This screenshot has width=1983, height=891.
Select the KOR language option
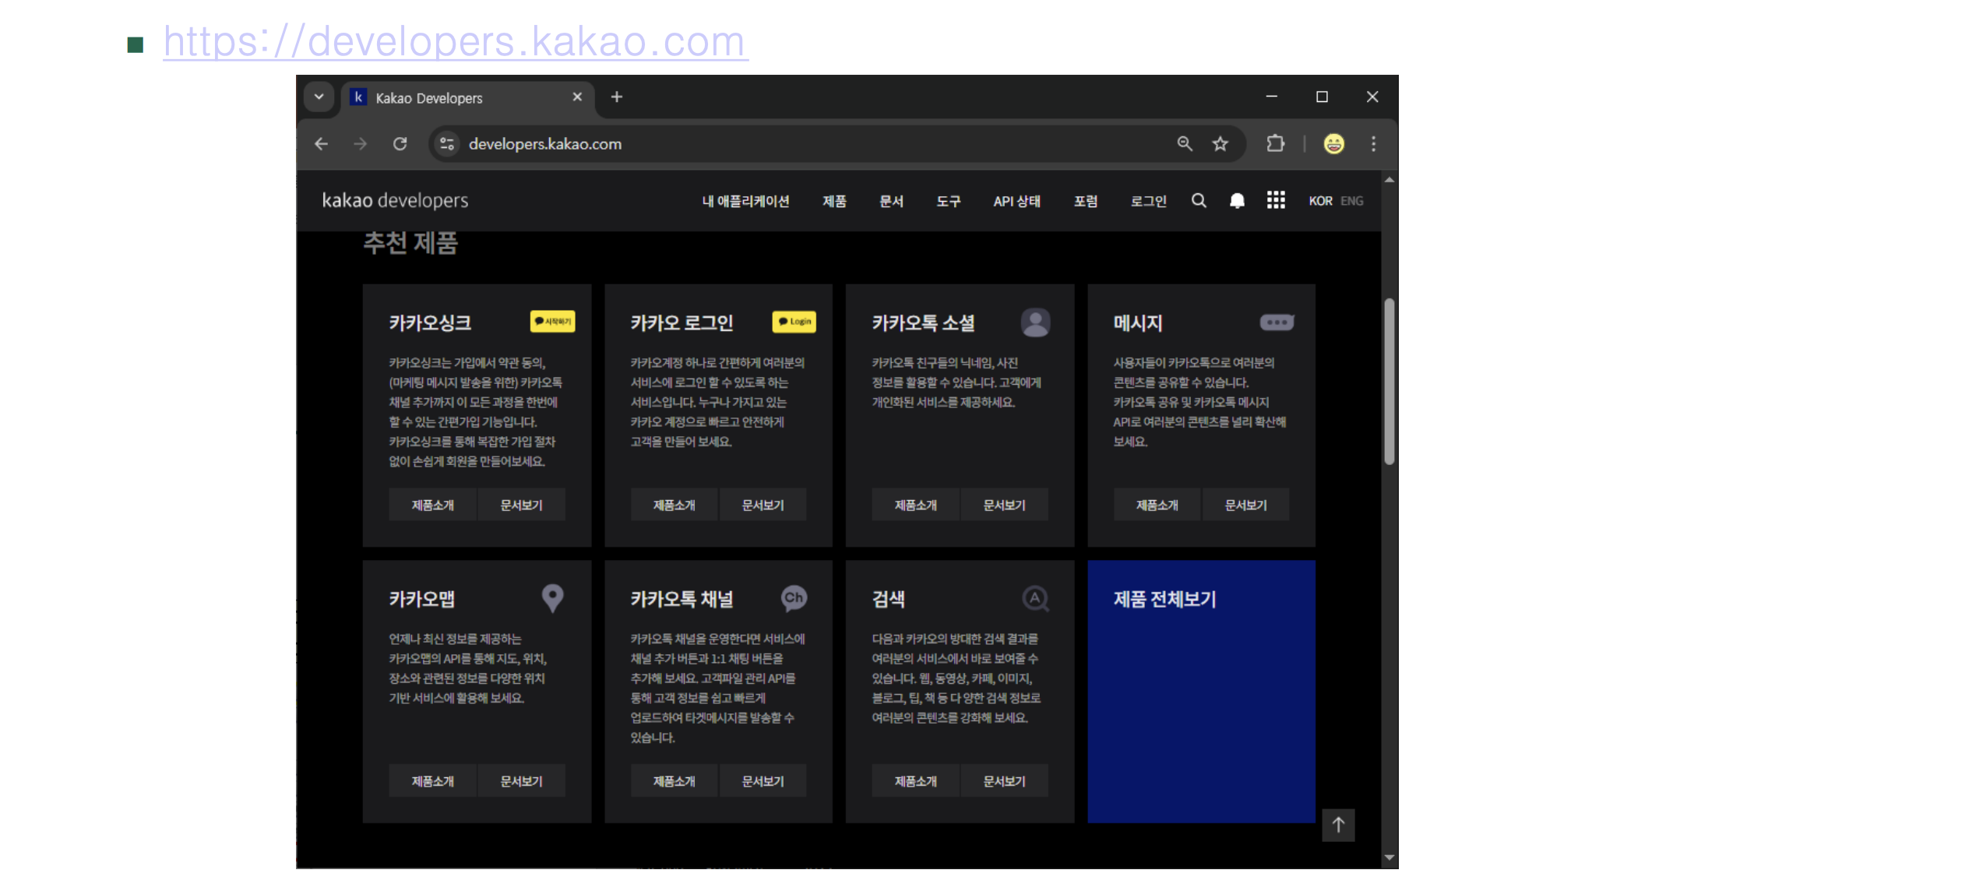[x=1320, y=201]
